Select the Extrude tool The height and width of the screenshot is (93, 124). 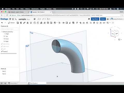click(18, 23)
